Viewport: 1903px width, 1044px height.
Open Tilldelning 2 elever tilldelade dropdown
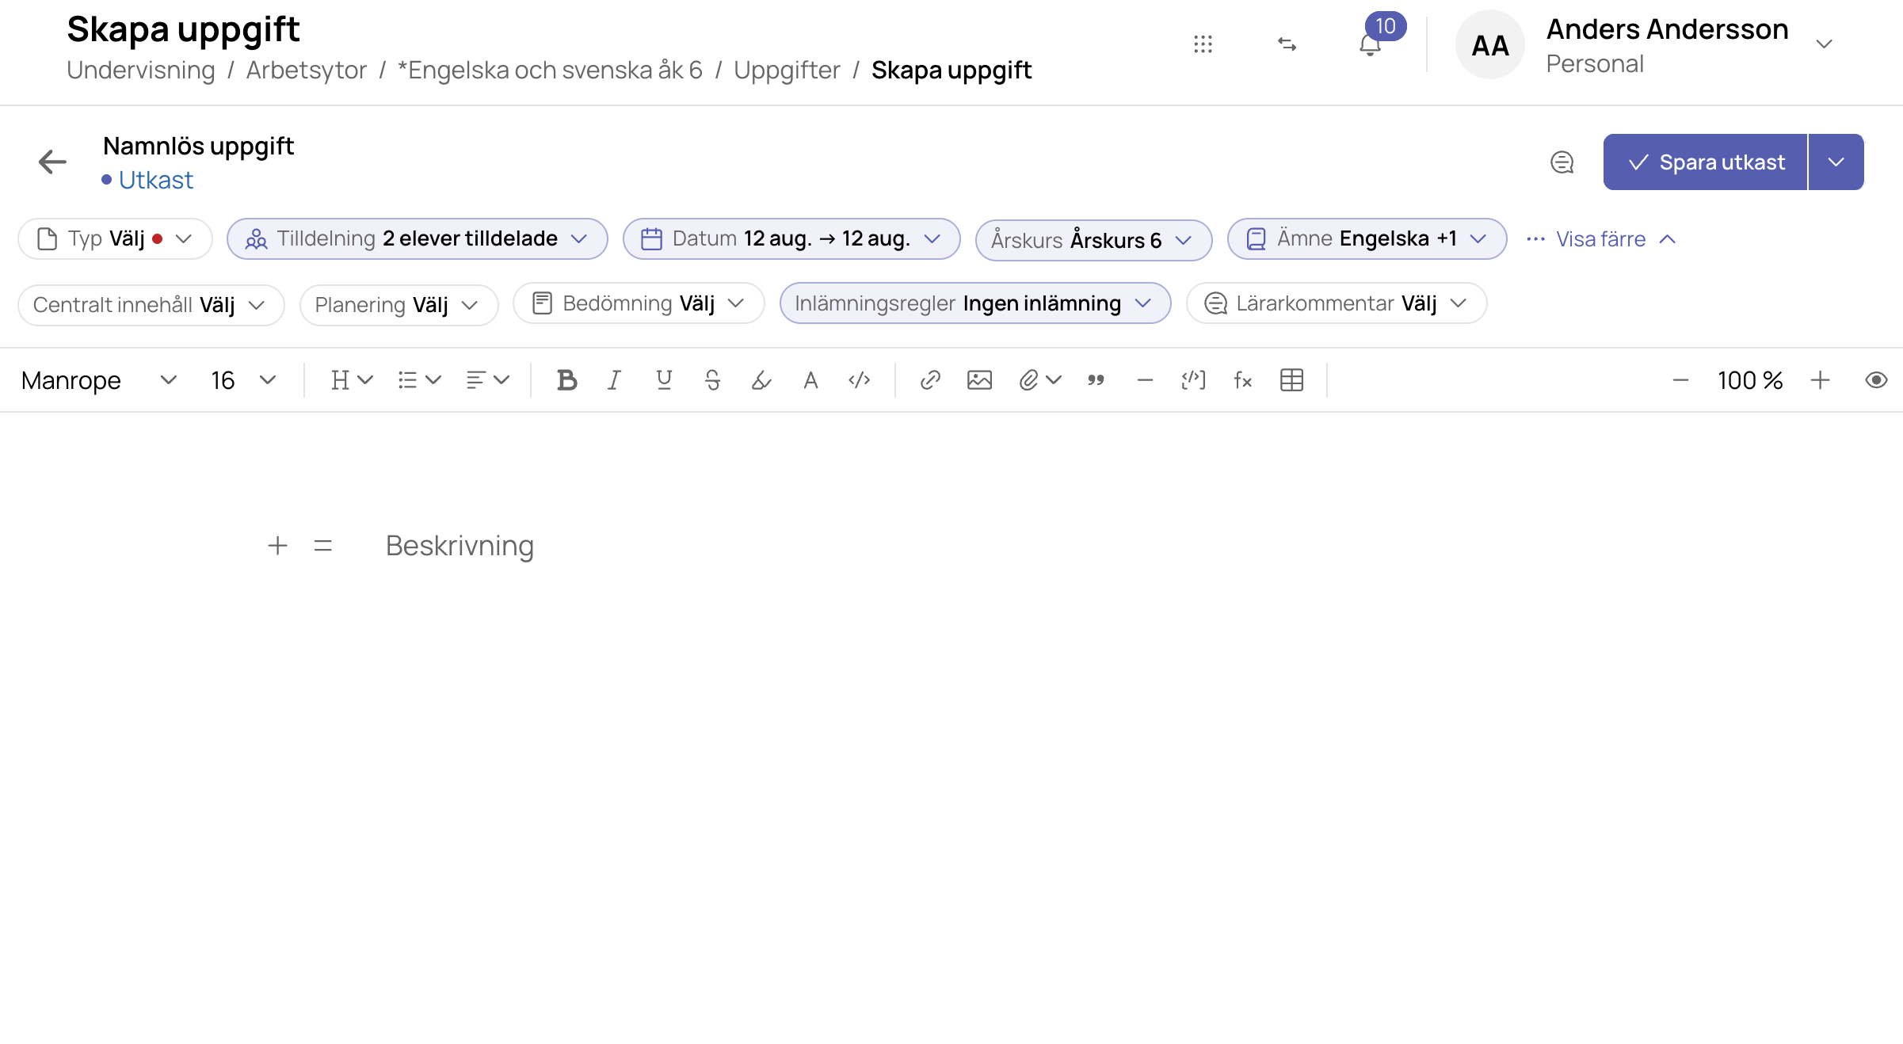point(418,239)
